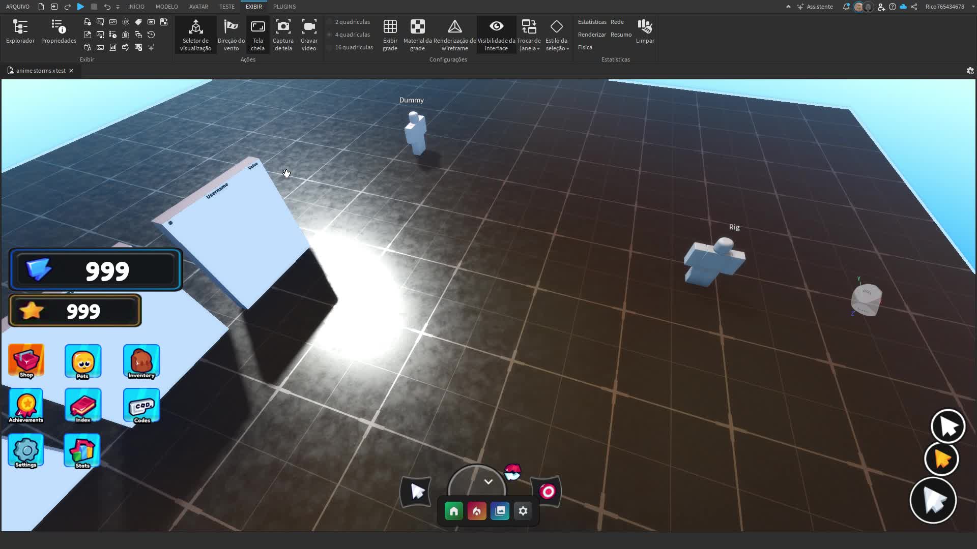Toggle Tela cheia mode
Screen dimensions: 977x549
(257, 35)
